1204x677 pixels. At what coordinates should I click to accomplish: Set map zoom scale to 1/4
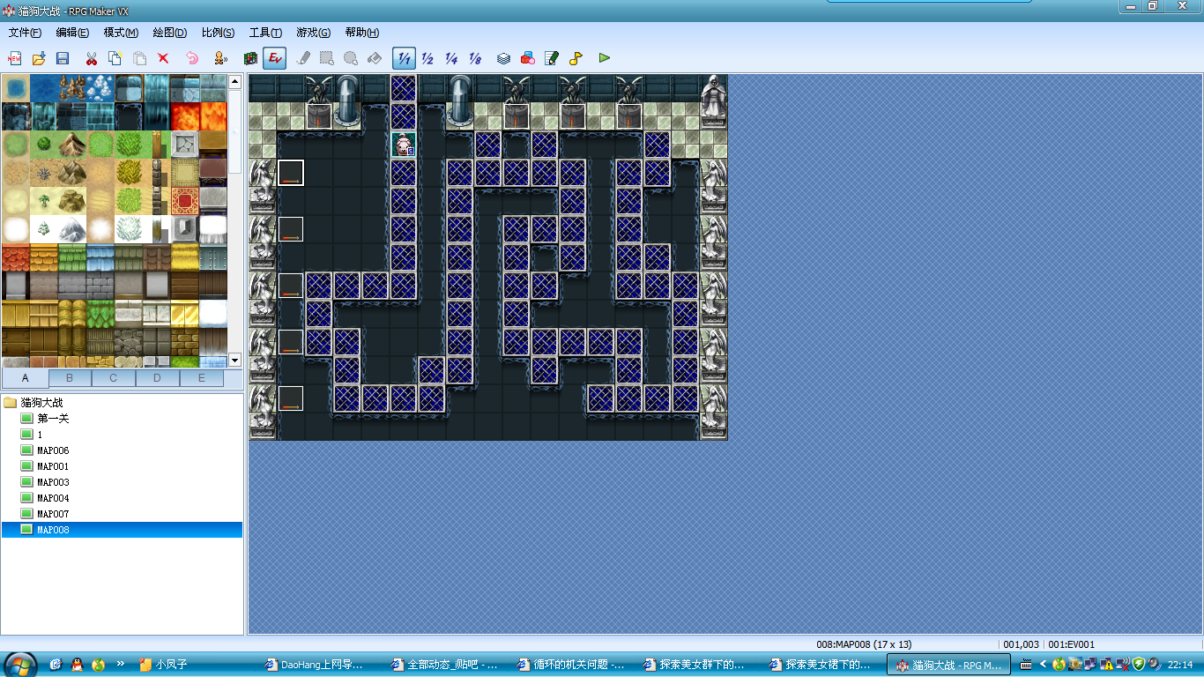tap(451, 58)
